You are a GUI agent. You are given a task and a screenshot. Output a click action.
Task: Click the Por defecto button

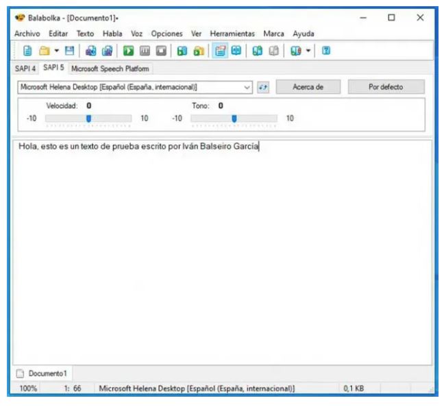(x=386, y=87)
